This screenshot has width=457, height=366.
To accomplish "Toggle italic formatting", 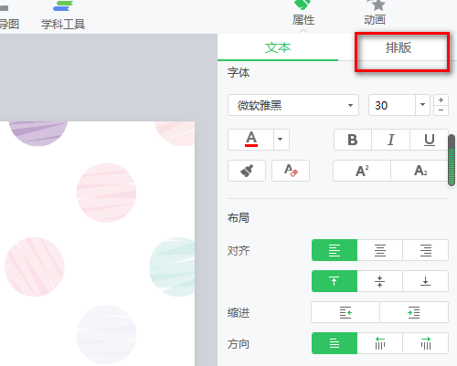I will pos(391,140).
